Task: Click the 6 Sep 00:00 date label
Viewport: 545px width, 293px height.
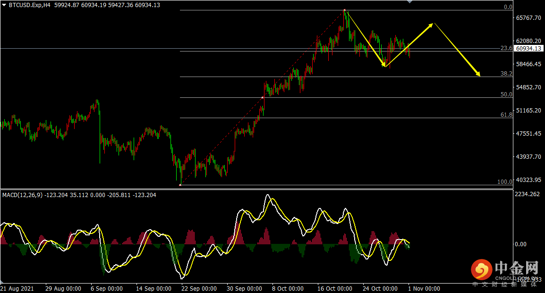Action: pyautogui.click(x=107, y=288)
